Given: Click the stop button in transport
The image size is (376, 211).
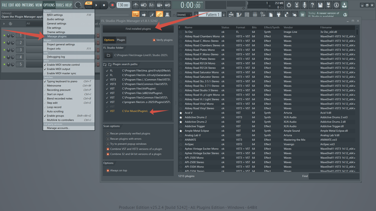Looking at the screenshot, I should click(x=104, y=5).
